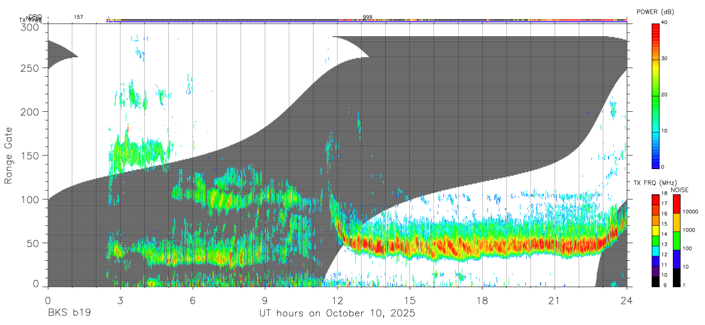Click the CPID value '157'

click(78, 17)
